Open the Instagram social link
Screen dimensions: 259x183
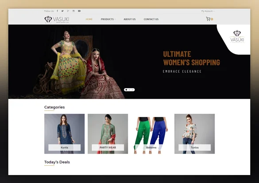point(73,11)
